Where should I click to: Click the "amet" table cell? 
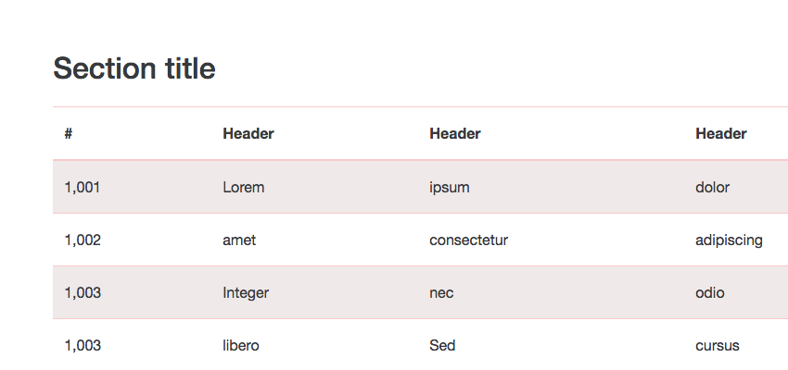pyautogui.click(x=239, y=240)
